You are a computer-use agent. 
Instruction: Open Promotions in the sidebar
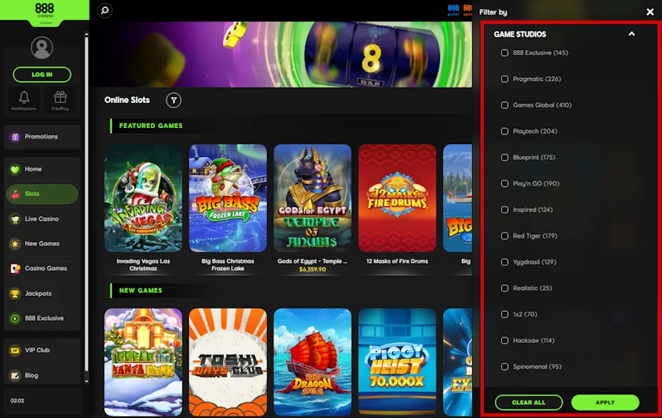[42, 137]
